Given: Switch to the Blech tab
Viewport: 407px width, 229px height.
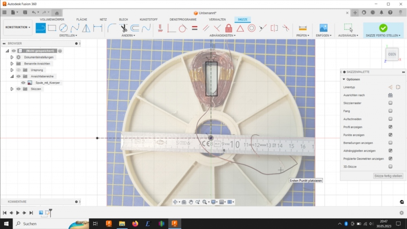Looking at the screenshot, I should pos(123,20).
